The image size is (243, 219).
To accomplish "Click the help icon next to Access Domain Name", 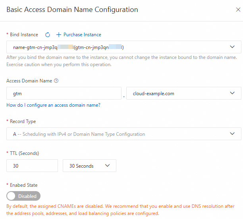I will tap(56, 81).
